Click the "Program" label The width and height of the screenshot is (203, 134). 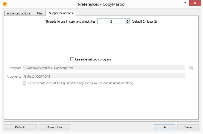(x=15, y=68)
